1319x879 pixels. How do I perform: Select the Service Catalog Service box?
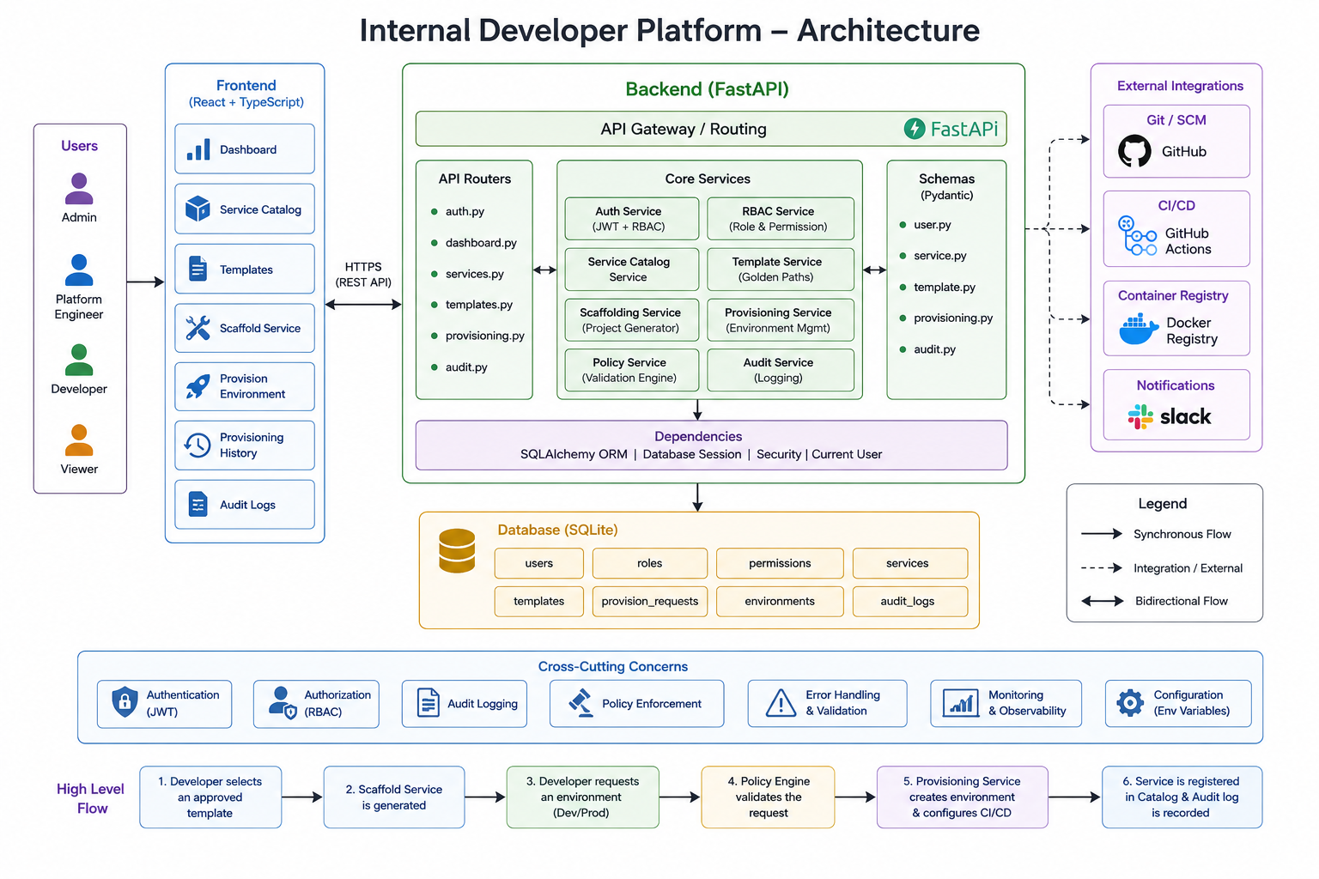(632, 270)
